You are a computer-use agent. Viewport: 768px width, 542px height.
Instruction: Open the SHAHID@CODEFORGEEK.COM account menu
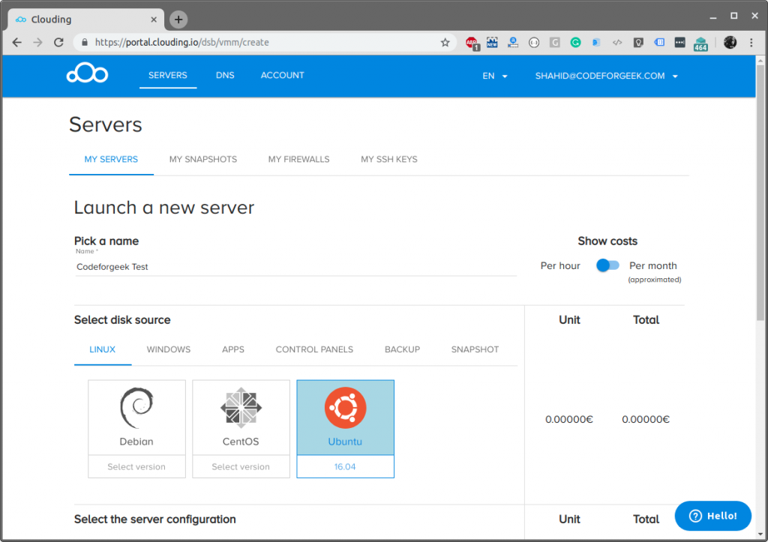pyautogui.click(x=600, y=76)
